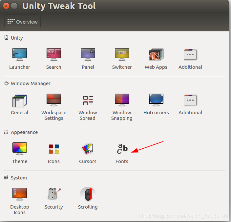This screenshot has width=231, height=222.
Task: Open the Fonts settings icon
Action: 122,149
